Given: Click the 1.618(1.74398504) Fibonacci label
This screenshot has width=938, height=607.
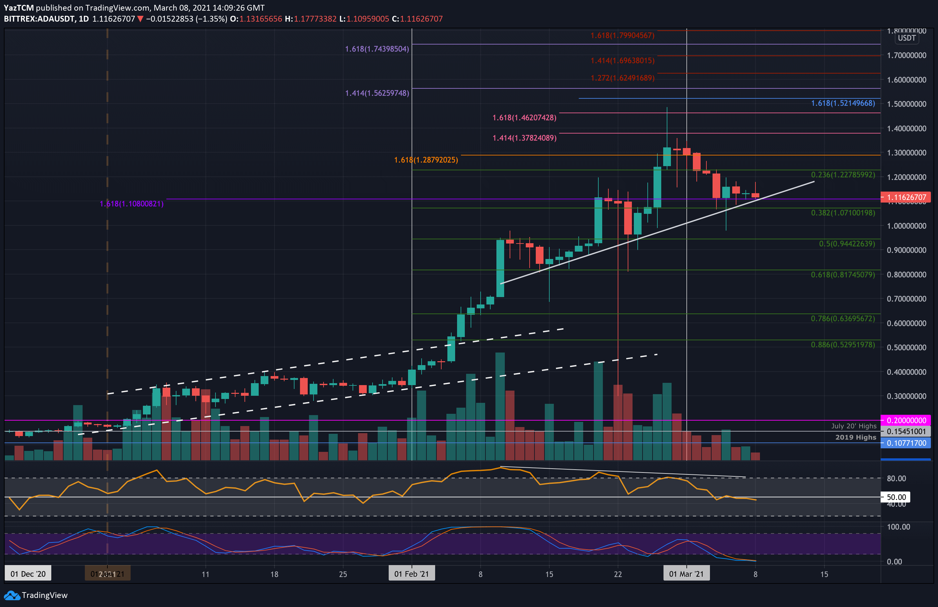Looking at the screenshot, I should click(377, 49).
